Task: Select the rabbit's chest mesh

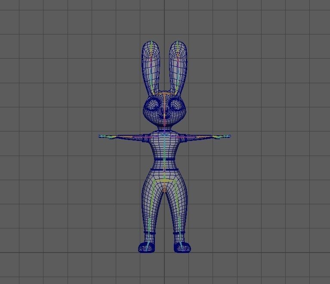Action: pyautogui.click(x=165, y=144)
